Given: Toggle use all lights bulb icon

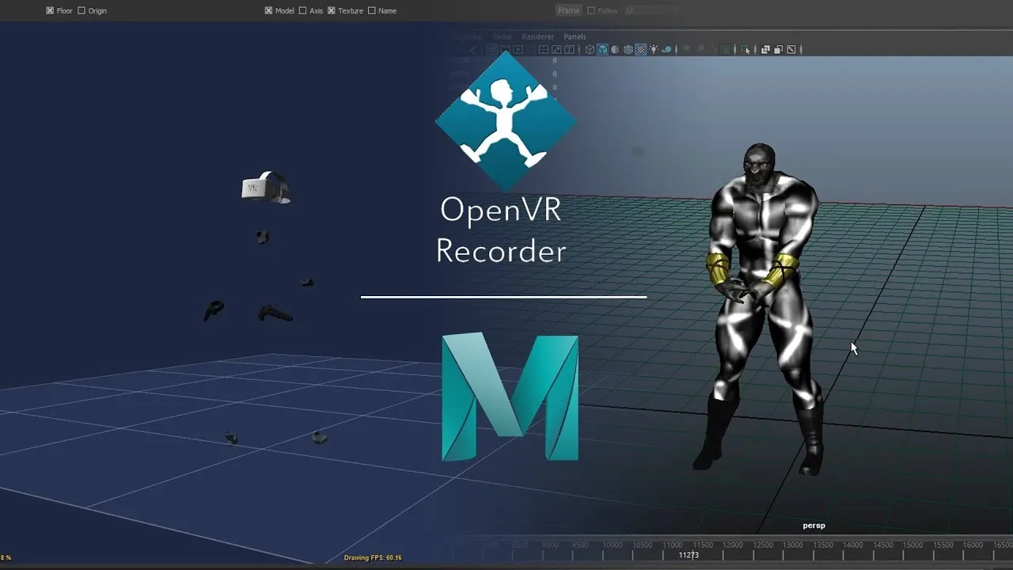Looking at the screenshot, I should click(x=654, y=49).
